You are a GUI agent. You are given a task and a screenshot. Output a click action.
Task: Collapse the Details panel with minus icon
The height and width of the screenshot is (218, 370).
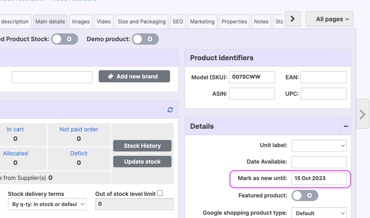346,126
